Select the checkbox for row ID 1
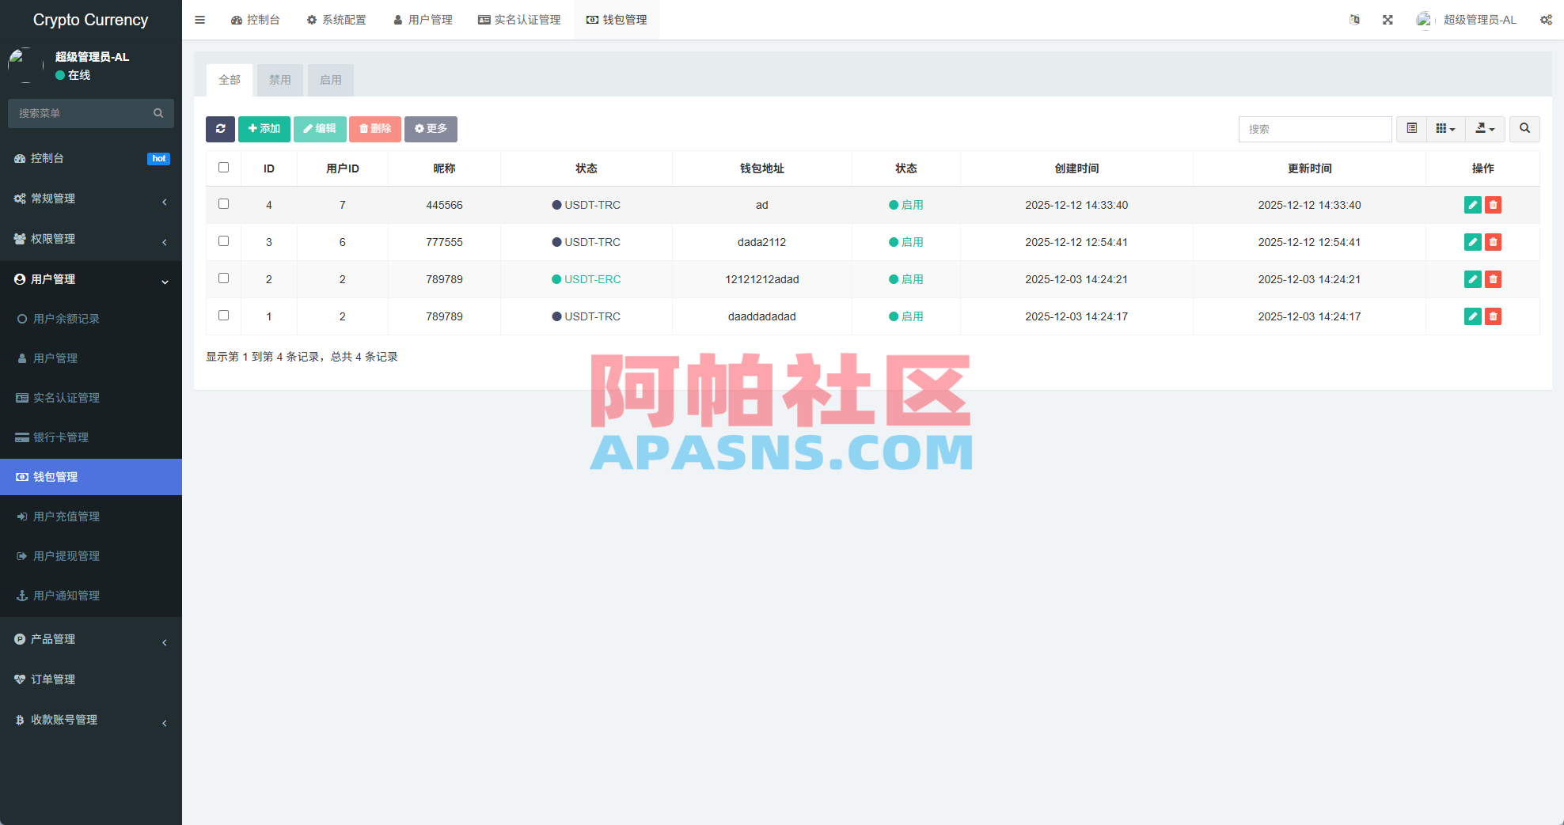1564x825 pixels. (223, 316)
